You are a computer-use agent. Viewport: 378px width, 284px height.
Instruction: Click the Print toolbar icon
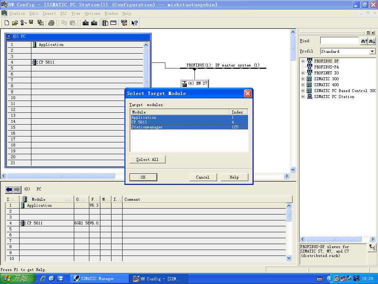(x=51, y=23)
